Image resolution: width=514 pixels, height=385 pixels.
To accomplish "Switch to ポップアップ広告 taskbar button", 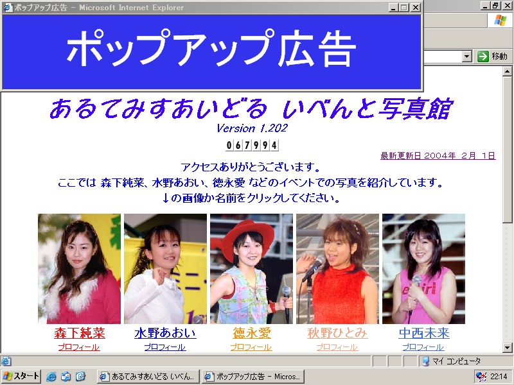I will tap(253, 377).
